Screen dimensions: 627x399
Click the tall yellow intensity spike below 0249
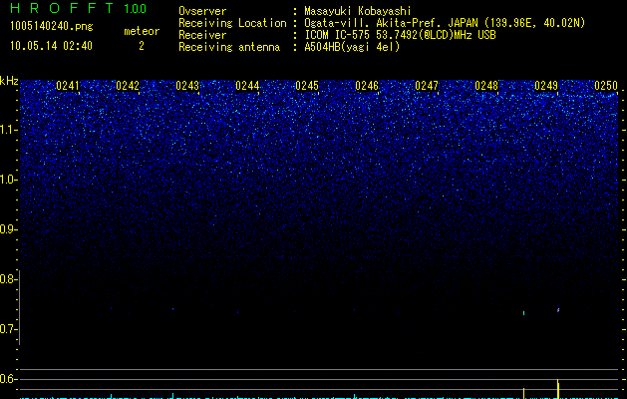tap(558, 389)
